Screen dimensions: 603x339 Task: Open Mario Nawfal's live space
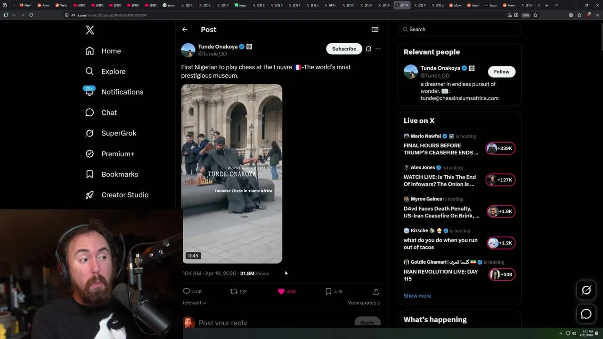(x=441, y=149)
